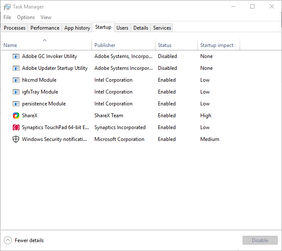Click the Medium startup impact value
The width and height of the screenshot is (282, 251).
coord(210,139)
